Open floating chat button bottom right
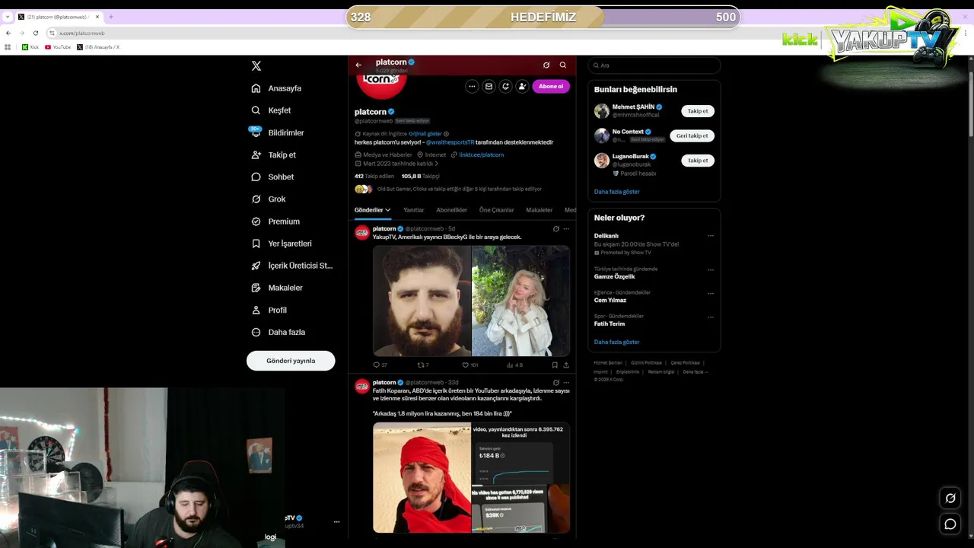 coord(950,524)
